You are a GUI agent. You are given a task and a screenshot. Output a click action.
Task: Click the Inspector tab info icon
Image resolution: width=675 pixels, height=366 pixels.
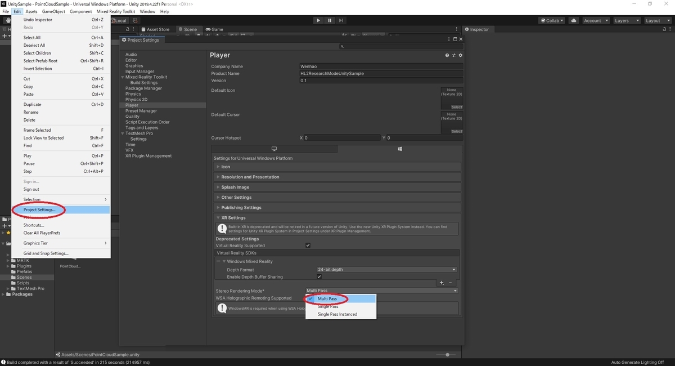pyautogui.click(x=467, y=29)
